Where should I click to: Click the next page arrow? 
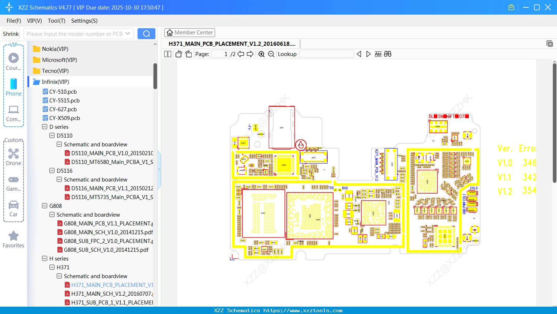tap(250, 54)
